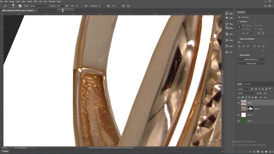Open the Clone Source panel icon
274x154 pixels.
tap(227, 34)
